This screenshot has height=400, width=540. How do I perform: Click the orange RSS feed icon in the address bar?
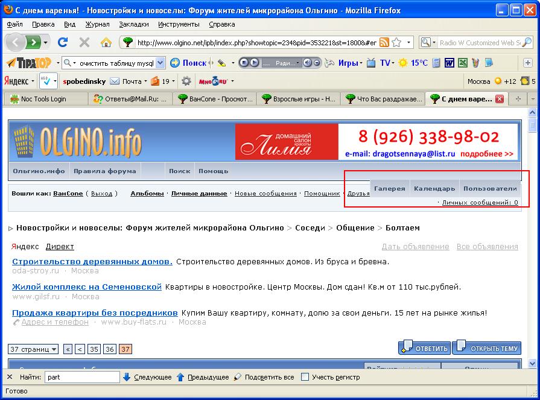384,42
